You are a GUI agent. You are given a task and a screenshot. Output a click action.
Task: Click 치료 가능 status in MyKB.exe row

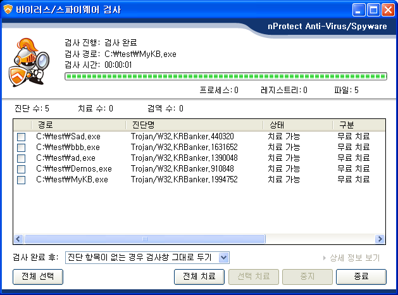tap(283, 180)
